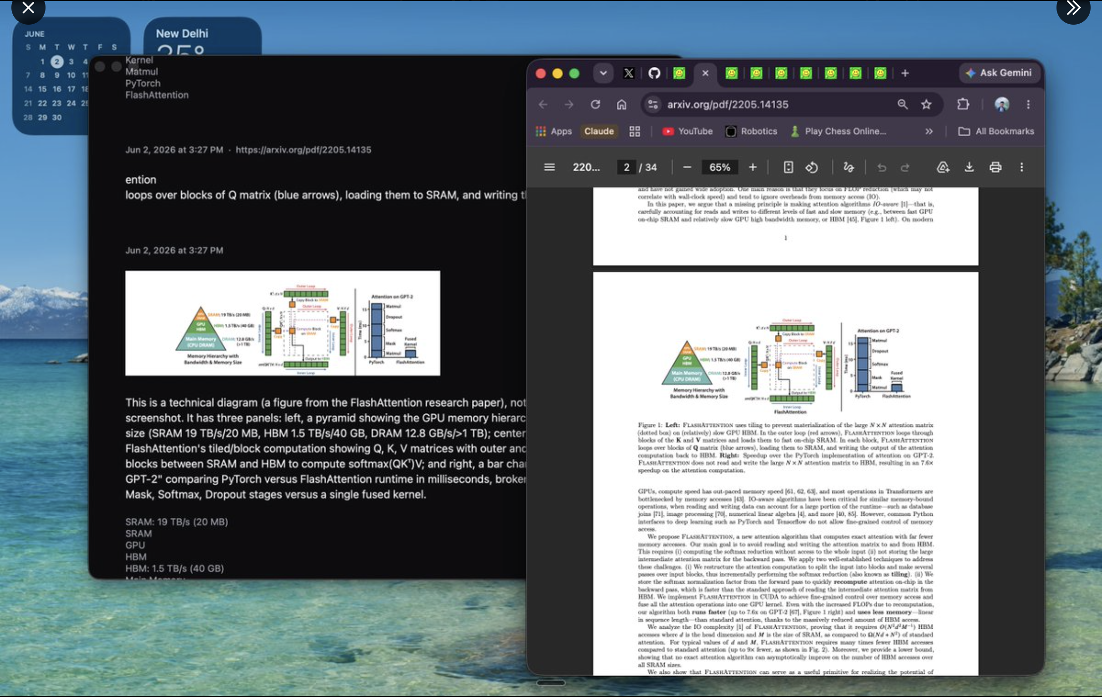Open the zoom magnifier in address bar
The height and width of the screenshot is (697, 1102).
[902, 104]
